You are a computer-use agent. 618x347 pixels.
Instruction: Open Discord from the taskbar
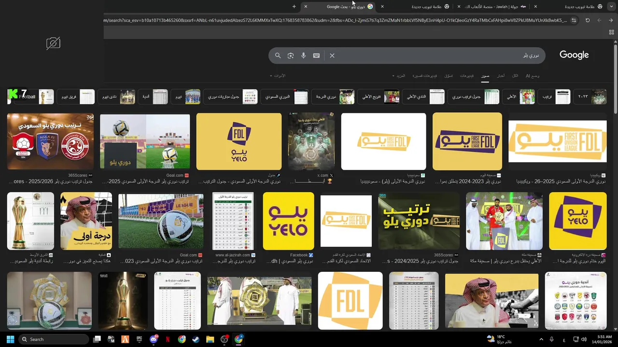(x=154, y=339)
